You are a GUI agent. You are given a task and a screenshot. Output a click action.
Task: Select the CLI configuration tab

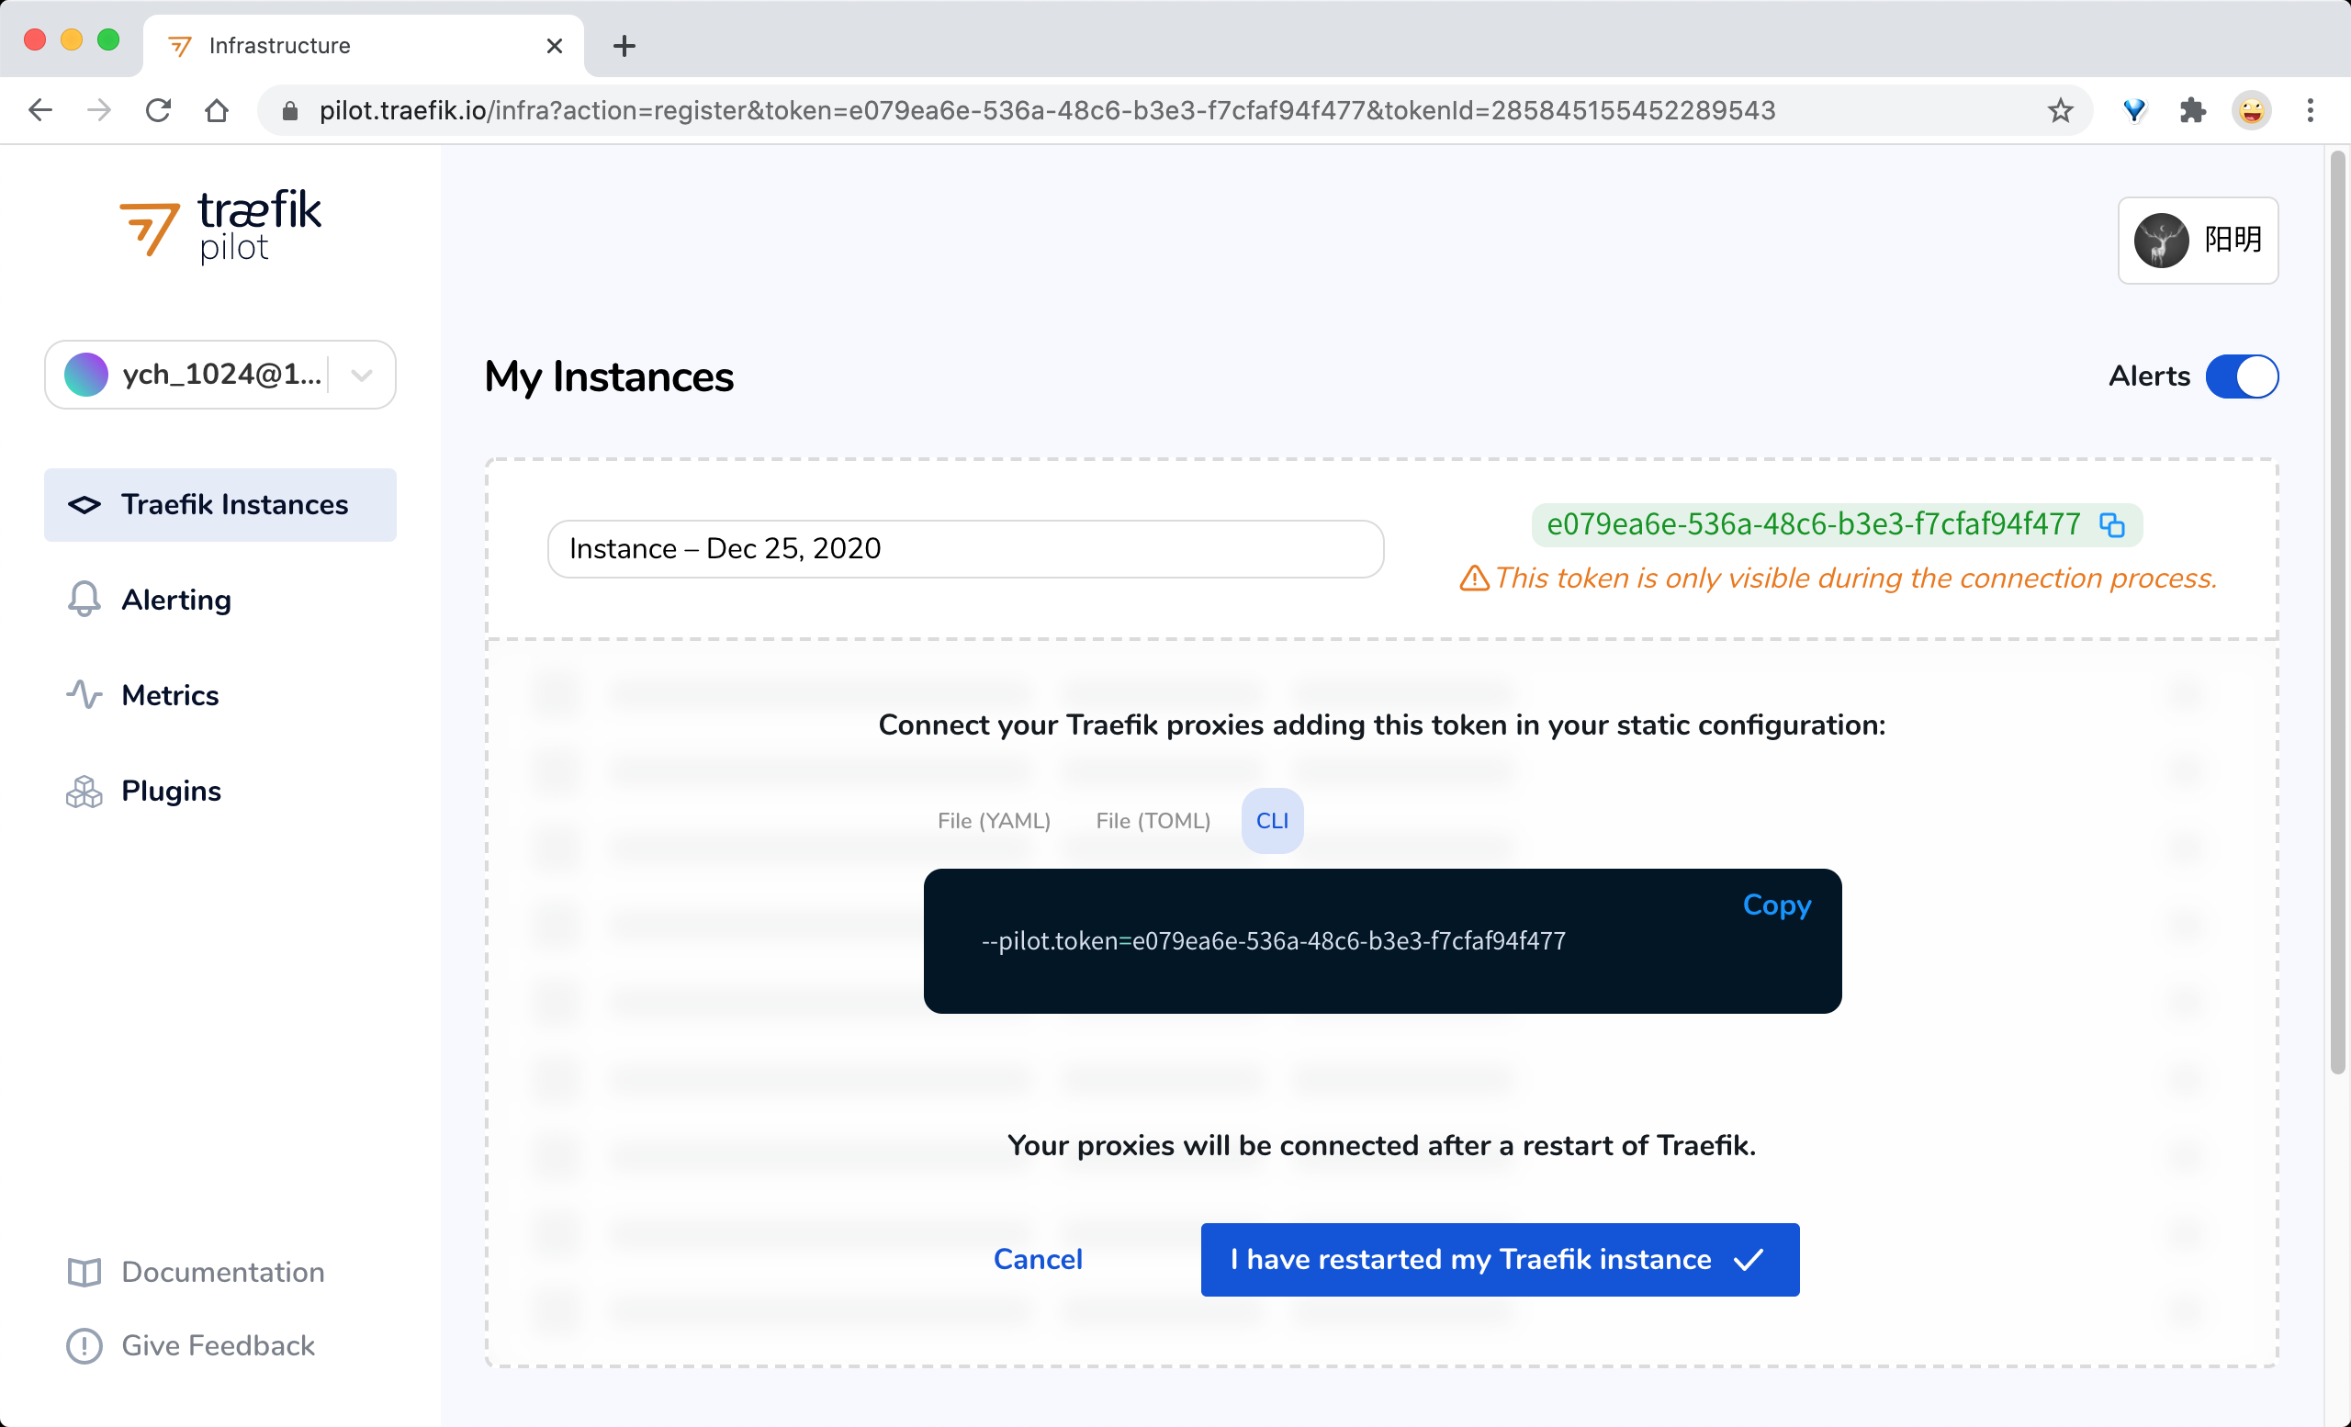(1271, 820)
